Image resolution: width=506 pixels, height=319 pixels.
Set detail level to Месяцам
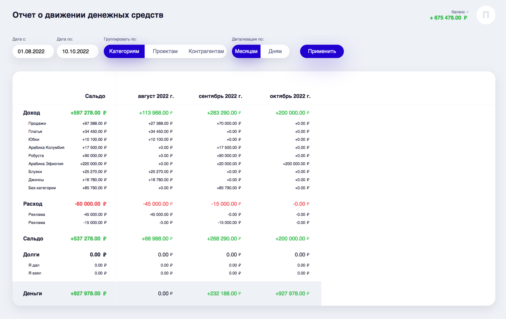click(x=246, y=51)
